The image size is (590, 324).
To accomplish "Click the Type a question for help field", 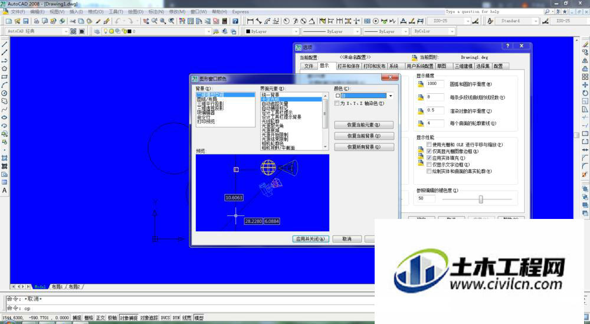I will [x=494, y=12].
